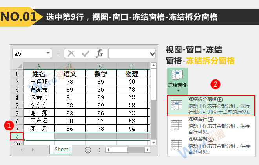This screenshot has width=259, height=165.
Task: Click 曹家豪's 数学 score 65
Action: tap(101, 90)
